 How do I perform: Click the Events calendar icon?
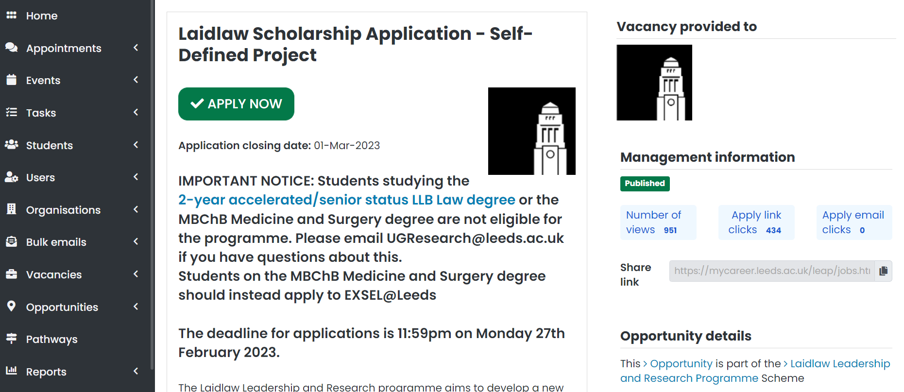[x=11, y=80]
